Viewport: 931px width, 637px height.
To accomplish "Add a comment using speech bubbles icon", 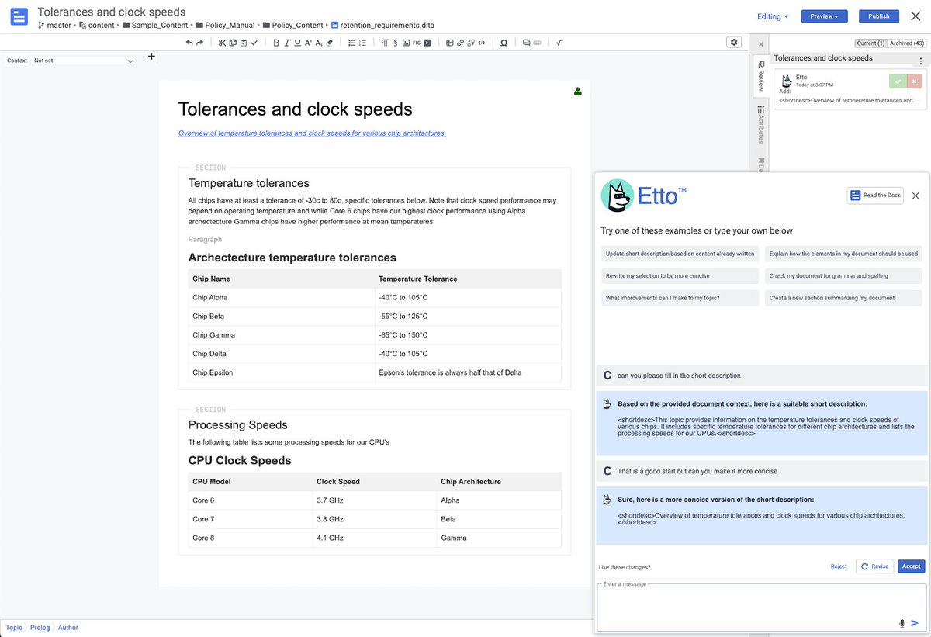I will tap(526, 43).
